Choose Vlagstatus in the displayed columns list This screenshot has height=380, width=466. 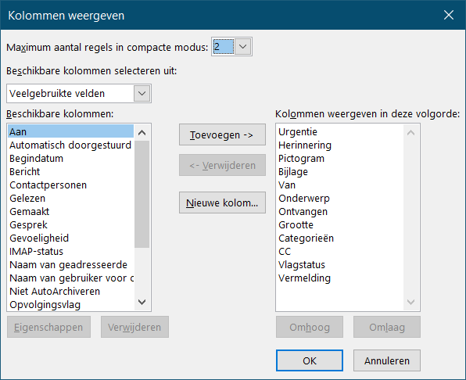[339, 265]
